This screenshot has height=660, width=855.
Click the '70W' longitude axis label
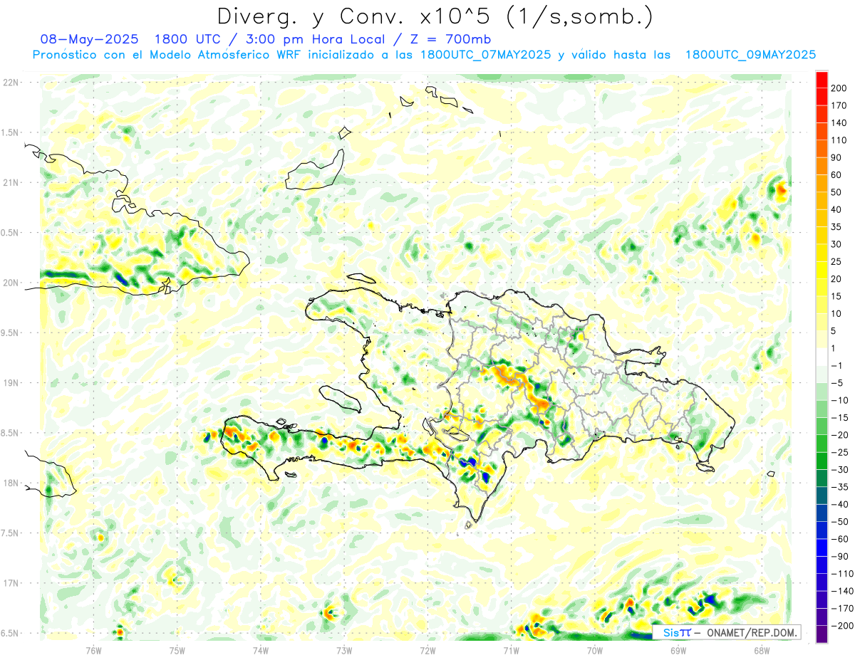(x=595, y=650)
